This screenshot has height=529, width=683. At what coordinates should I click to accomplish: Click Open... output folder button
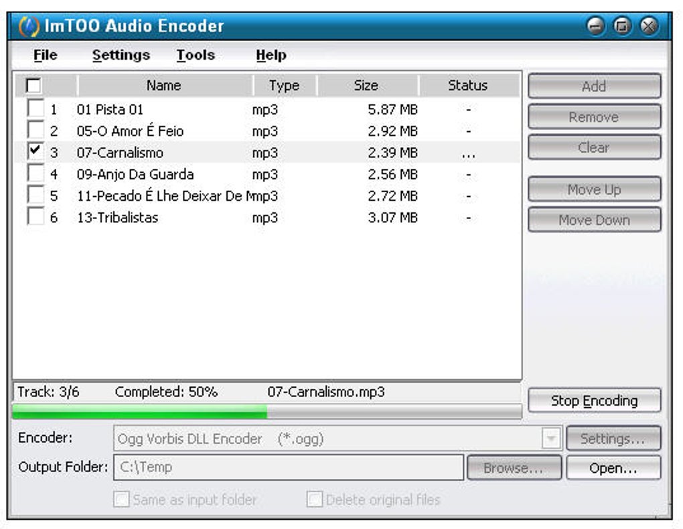613,468
